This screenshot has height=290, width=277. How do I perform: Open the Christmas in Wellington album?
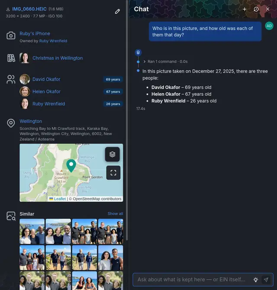pos(58,58)
